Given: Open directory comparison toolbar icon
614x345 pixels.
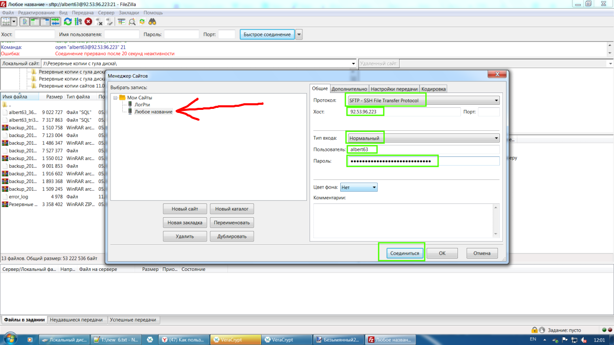Looking at the screenshot, I should pyautogui.click(x=121, y=21).
